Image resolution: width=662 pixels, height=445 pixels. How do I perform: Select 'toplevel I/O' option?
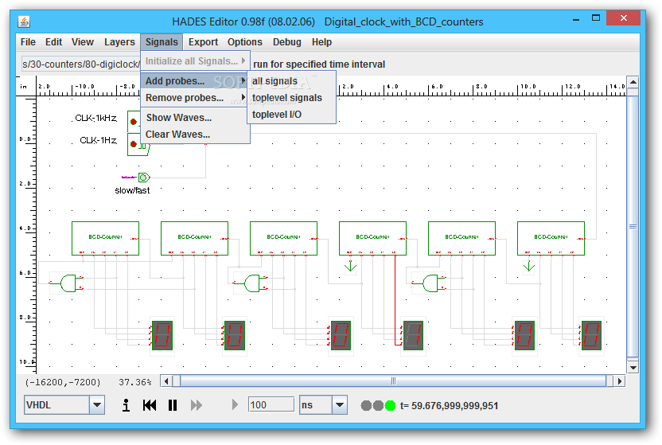point(291,115)
